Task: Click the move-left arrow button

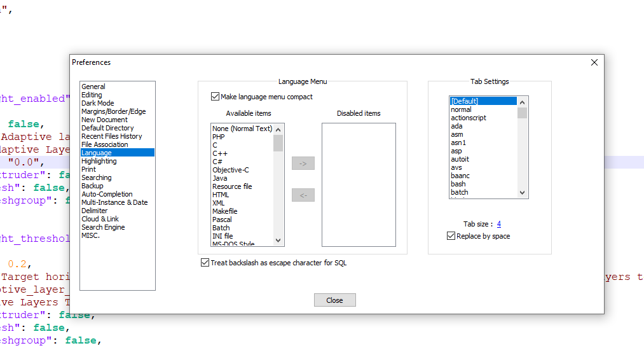Action: click(303, 195)
